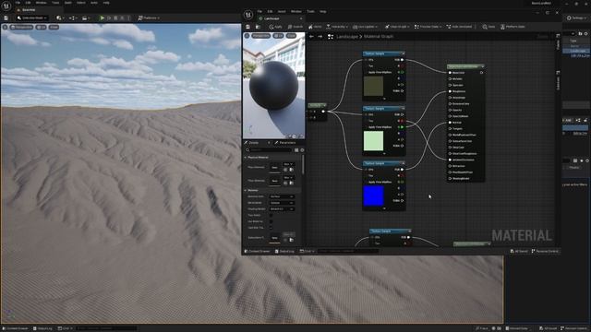591x332 pixels.
Task: Open Edit menu in Material Editor window
Action: [x=270, y=11]
